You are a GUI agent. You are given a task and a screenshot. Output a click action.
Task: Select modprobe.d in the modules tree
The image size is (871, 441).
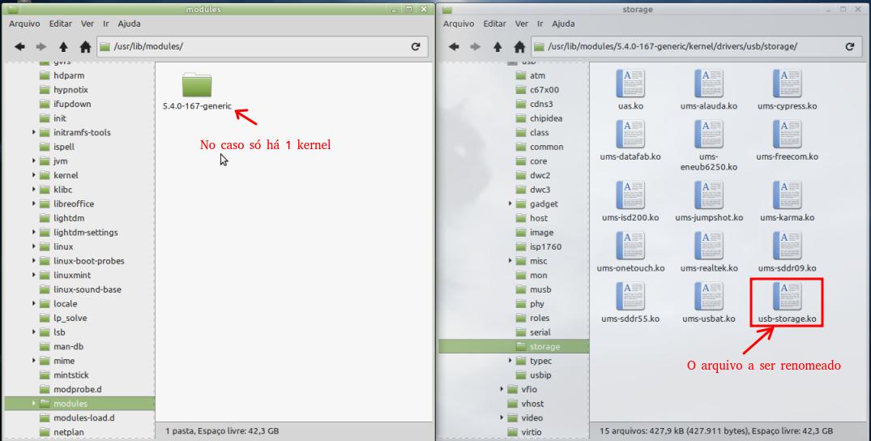tap(78, 389)
